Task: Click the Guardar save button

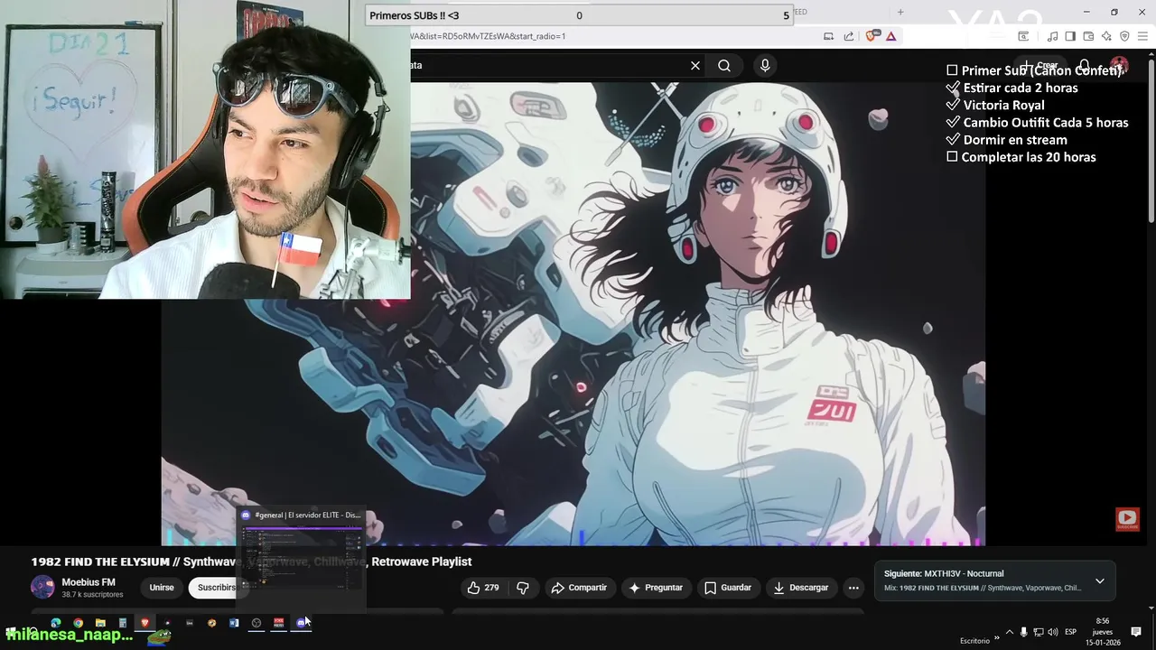Action: pos(728,588)
